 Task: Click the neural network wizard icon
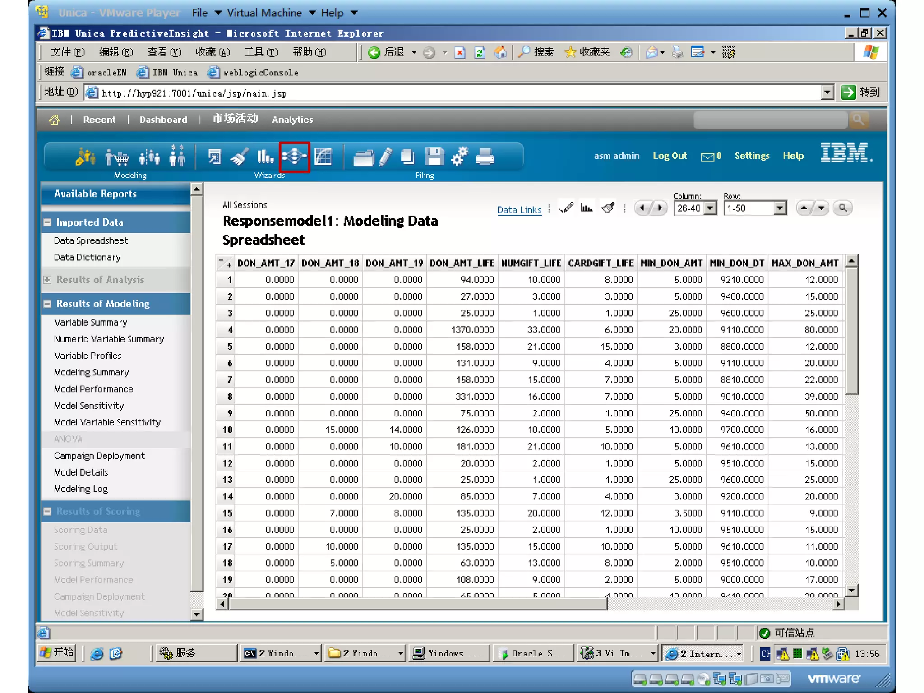pyautogui.click(x=294, y=157)
